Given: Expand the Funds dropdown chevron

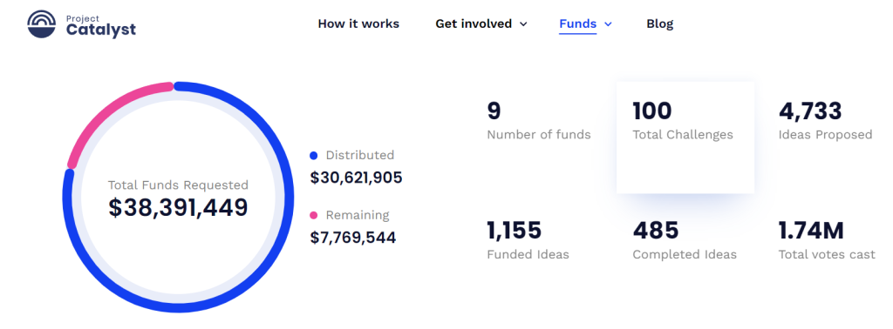Looking at the screenshot, I should (608, 23).
